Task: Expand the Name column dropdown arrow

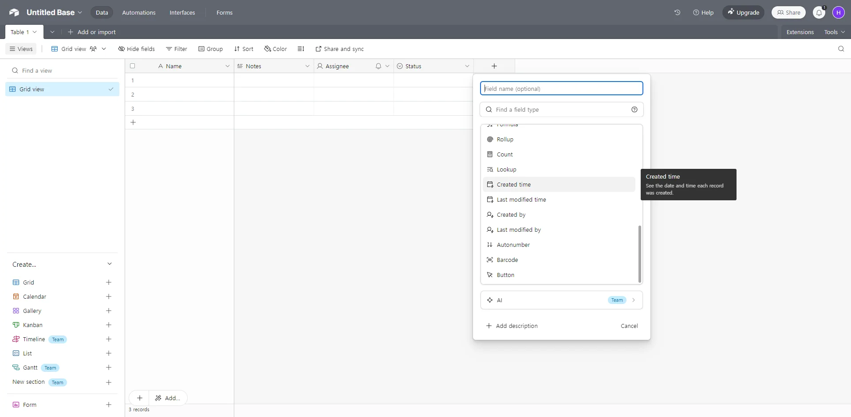Action: pos(227,66)
